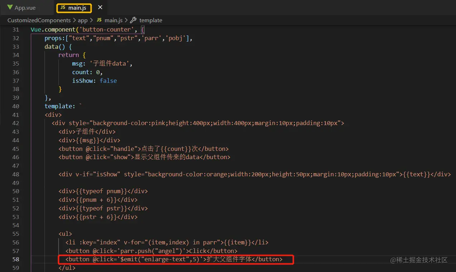Click the JS file icon in the breadcrumb
This screenshot has height=272, width=456.
(x=99, y=20)
